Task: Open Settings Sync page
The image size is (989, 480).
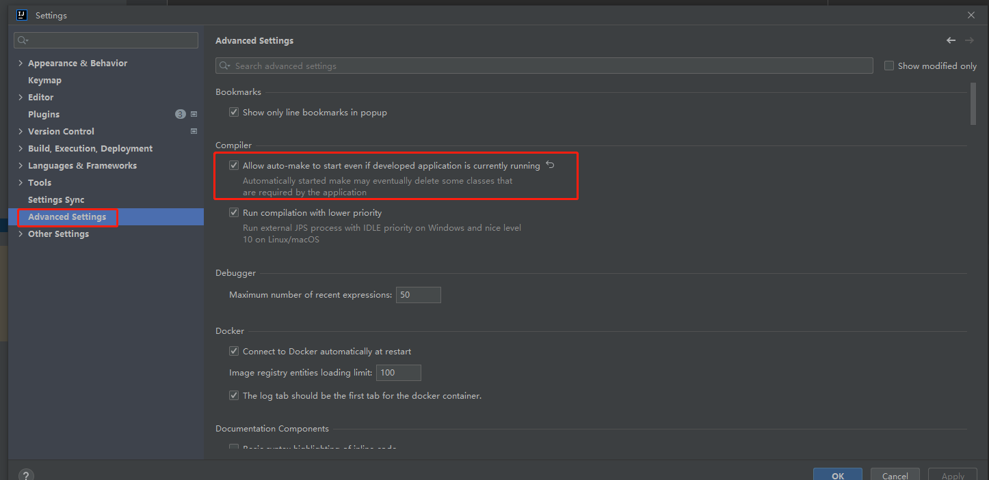Action: [56, 199]
